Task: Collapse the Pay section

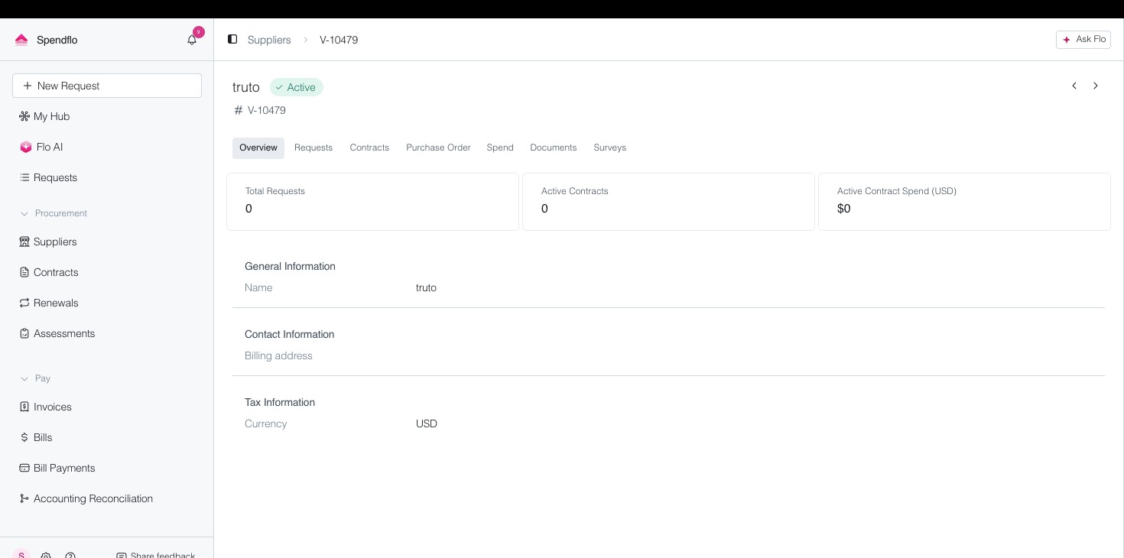Action: pyautogui.click(x=24, y=378)
